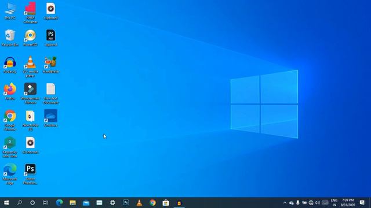Select the Wondershare Filmora shortcut

(30, 94)
